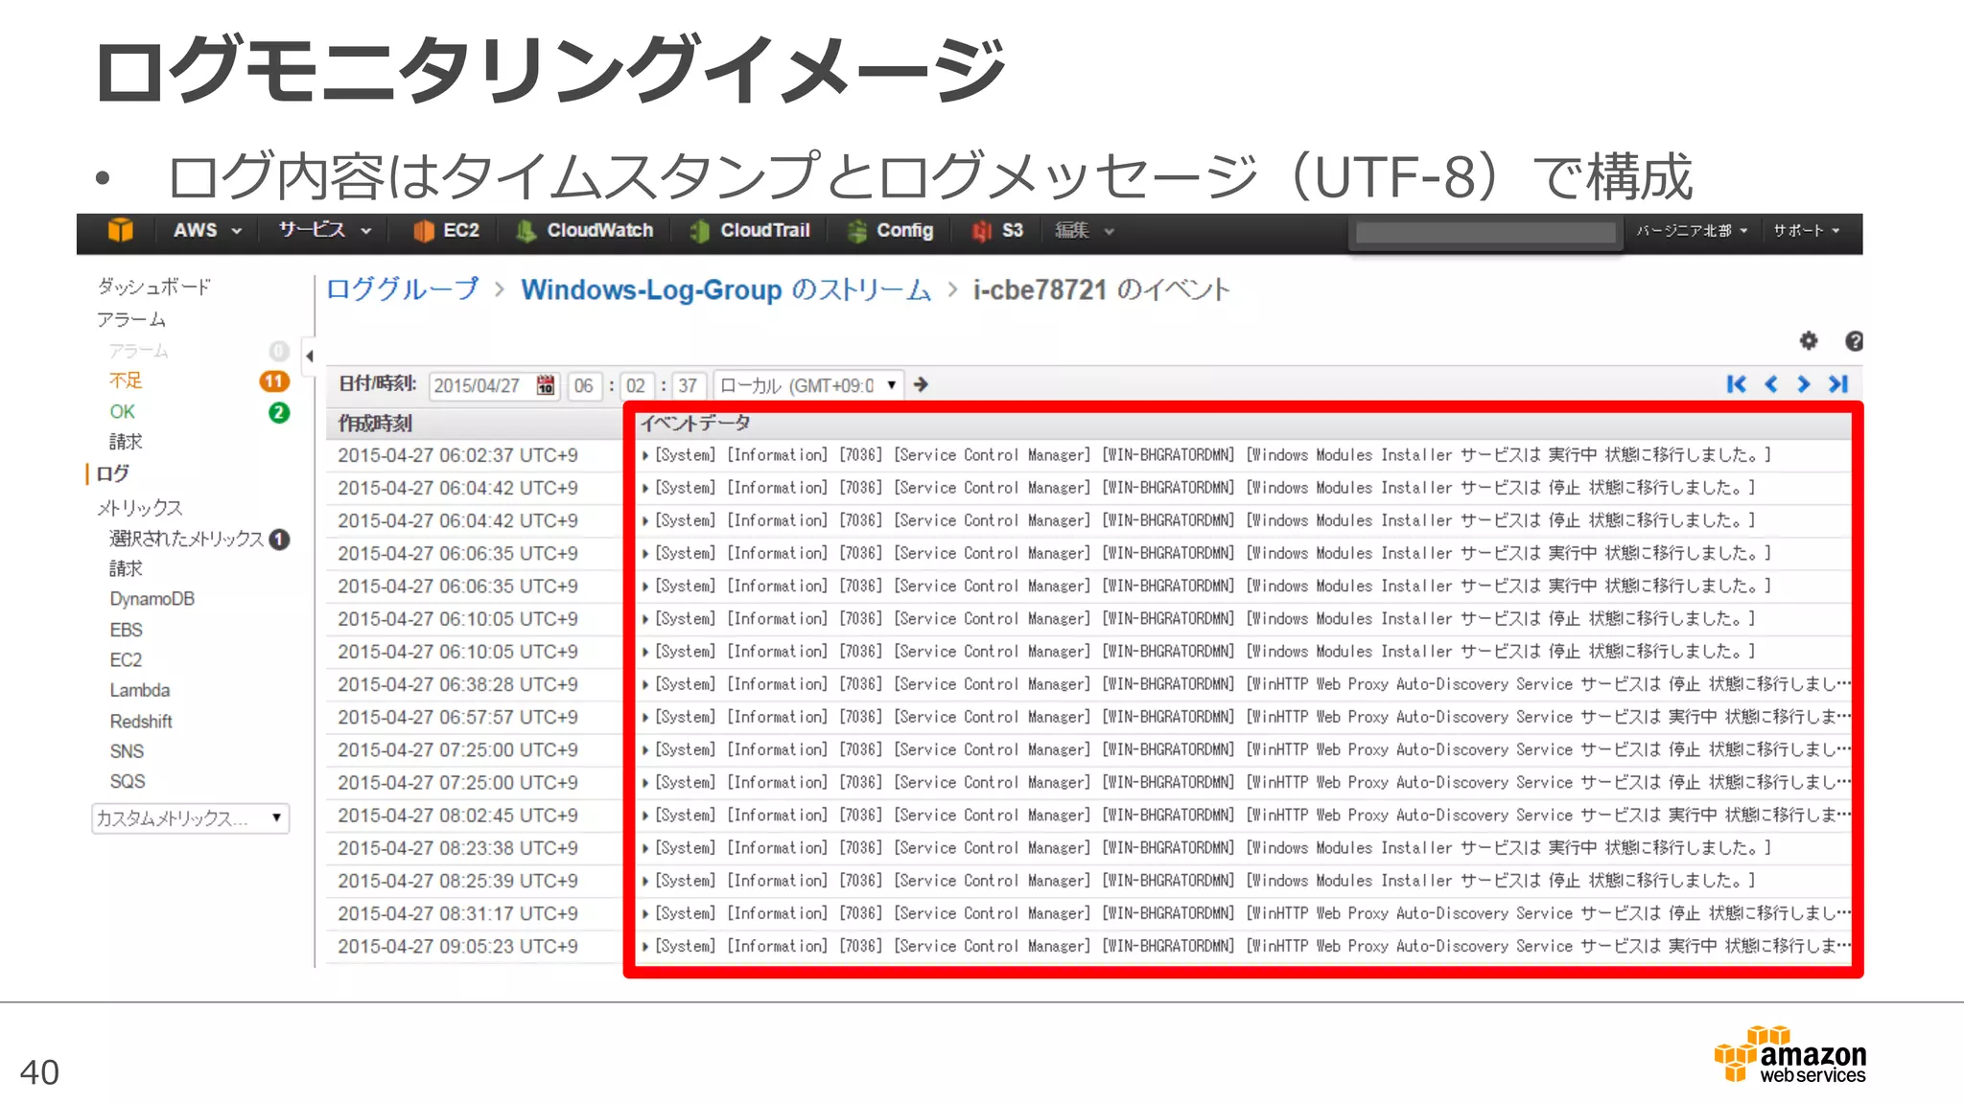Image resolution: width=1964 pixels, height=1104 pixels.
Task: Collapse the left navigation panel arrow
Action: pos(309,356)
